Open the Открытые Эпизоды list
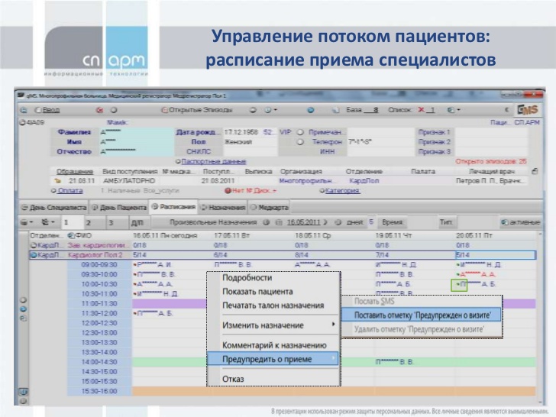The height and width of the screenshot is (417, 556). [197, 110]
